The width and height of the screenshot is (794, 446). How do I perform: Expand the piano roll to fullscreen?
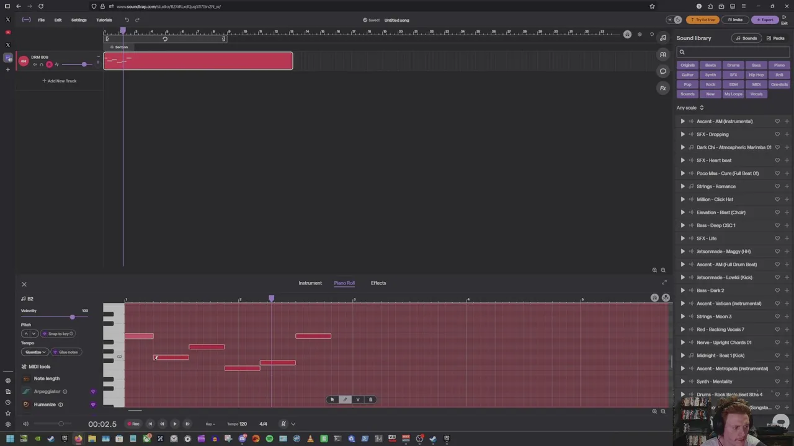tap(664, 283)
